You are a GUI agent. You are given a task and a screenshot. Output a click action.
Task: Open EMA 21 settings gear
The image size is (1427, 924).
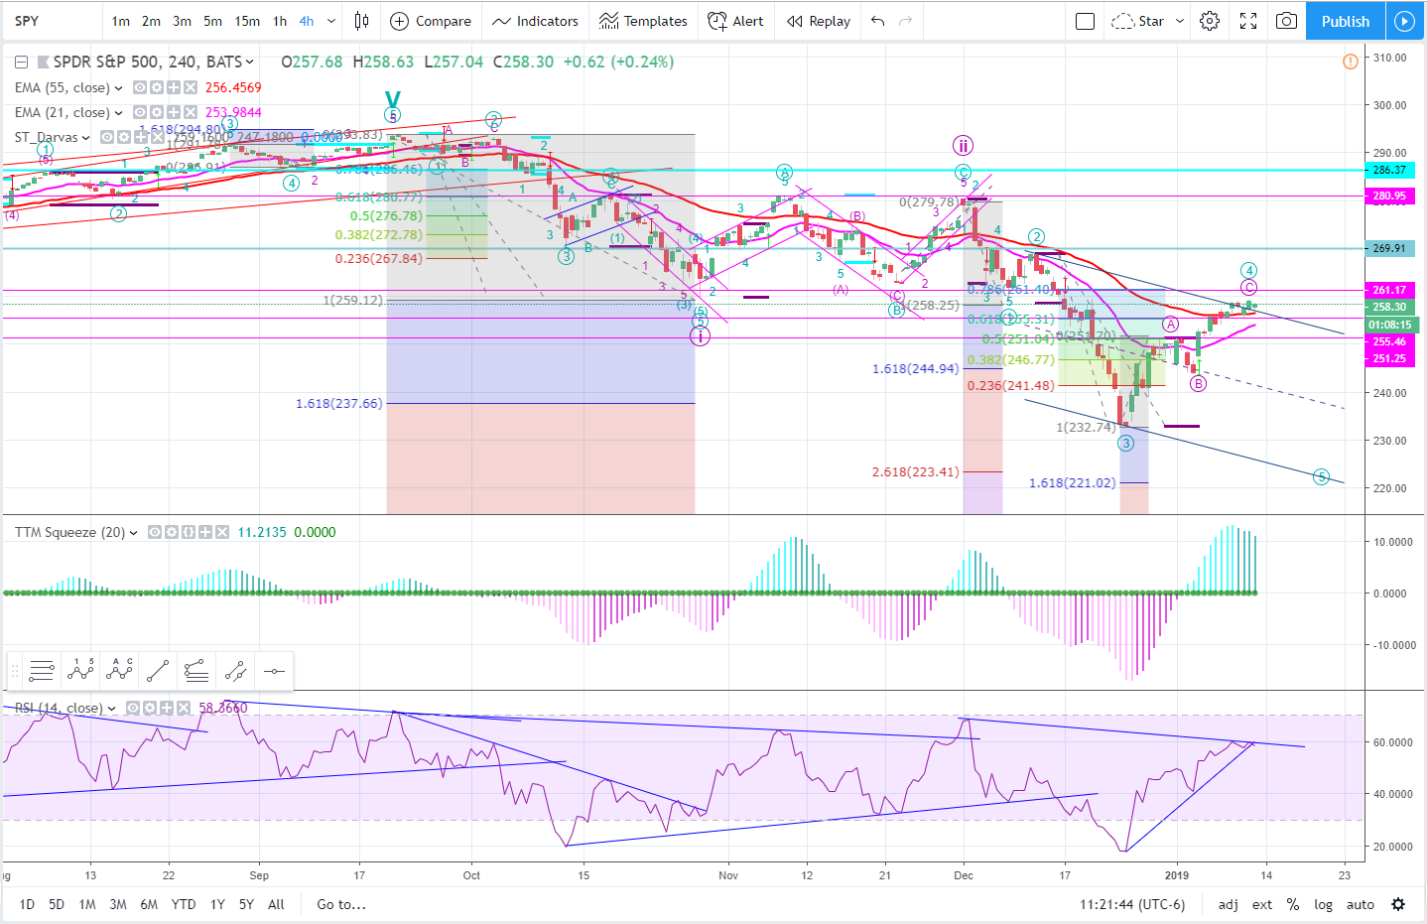click(157, 112)
